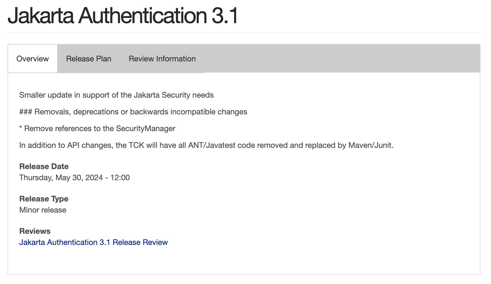Click the Removals and deprecations heading text
The height and width of the screenshot is (284, 491).
(133, 112)
